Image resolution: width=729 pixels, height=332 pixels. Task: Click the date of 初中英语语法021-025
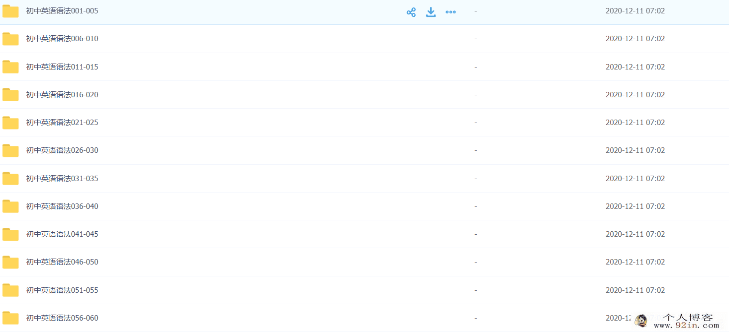click(x=635, y=123)
